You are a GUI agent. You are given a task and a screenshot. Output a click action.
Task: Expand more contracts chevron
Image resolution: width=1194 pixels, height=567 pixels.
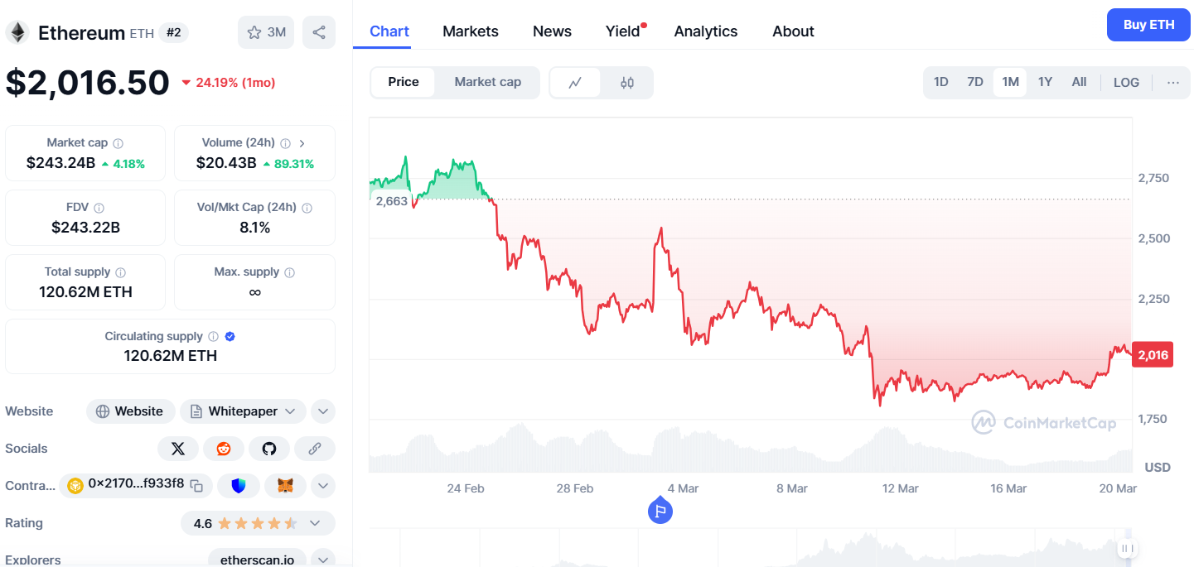(x=323, y=486)
